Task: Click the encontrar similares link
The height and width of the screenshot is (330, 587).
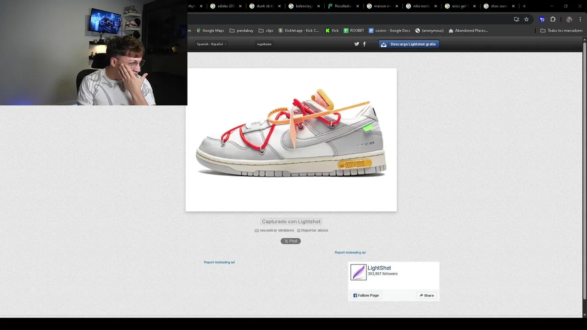Action: [x=274, y=231]
